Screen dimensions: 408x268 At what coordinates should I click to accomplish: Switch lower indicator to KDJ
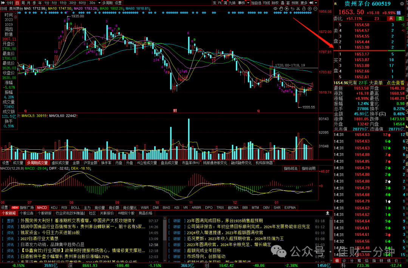(54, 208)
